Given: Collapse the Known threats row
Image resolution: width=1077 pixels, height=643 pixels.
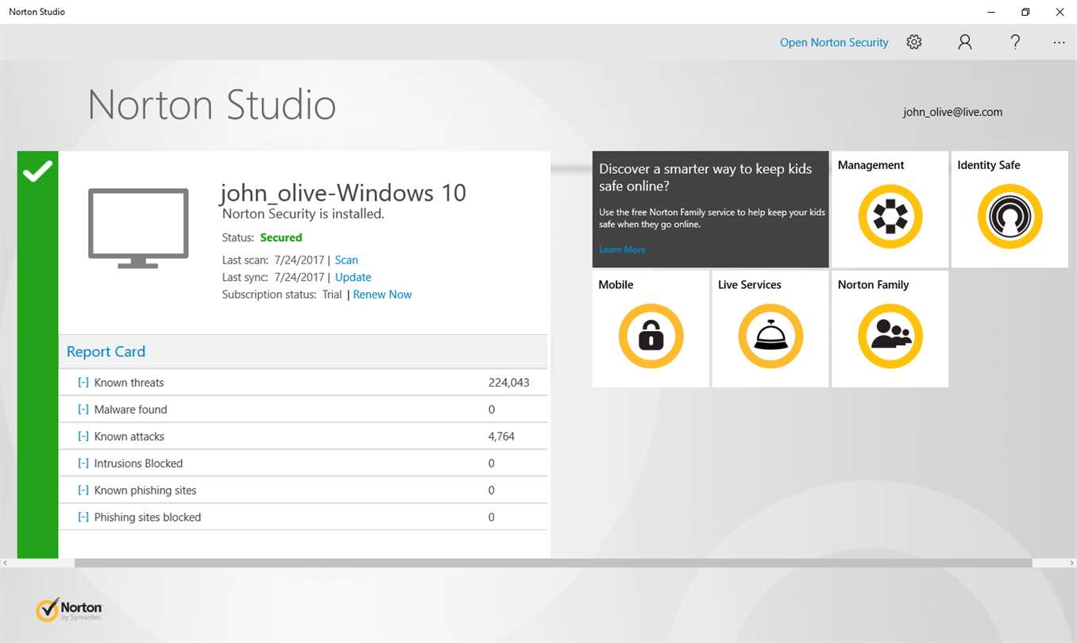Looking at the screenshot, I should point(83,383).
